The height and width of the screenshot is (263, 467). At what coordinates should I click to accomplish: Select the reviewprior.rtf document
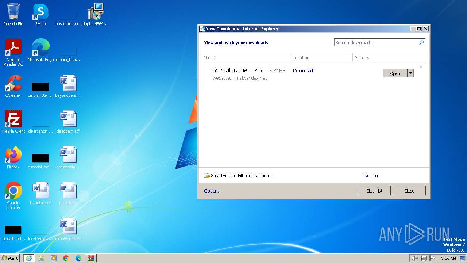coord(68,229)
